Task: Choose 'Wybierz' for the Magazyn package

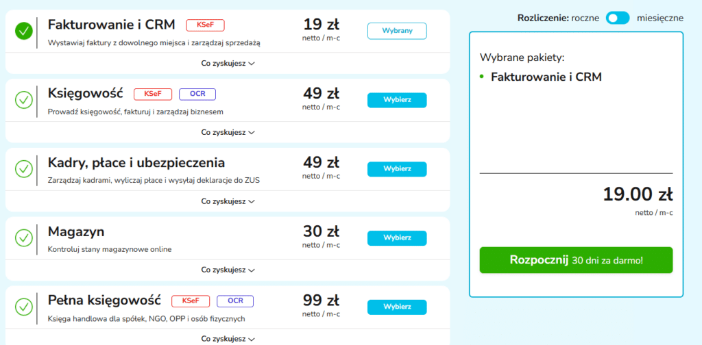Action: pos(397,238)
